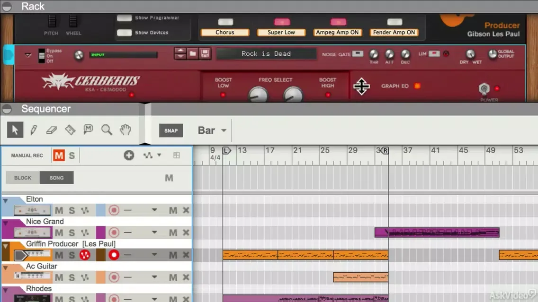Click the Rock is Dead patch name
538x302 pixels.
point(266,54)
